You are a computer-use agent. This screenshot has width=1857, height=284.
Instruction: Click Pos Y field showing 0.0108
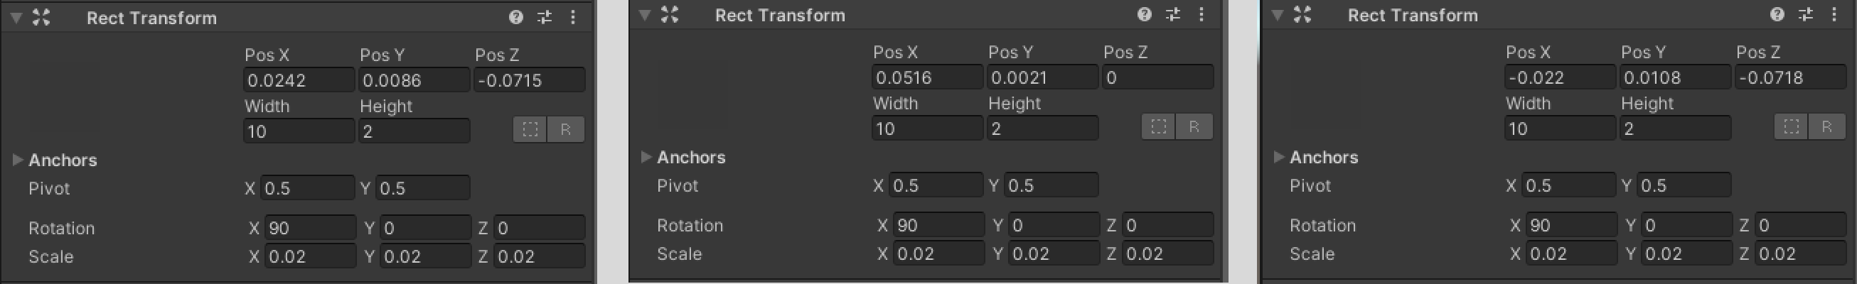[x=1674, y=77]
